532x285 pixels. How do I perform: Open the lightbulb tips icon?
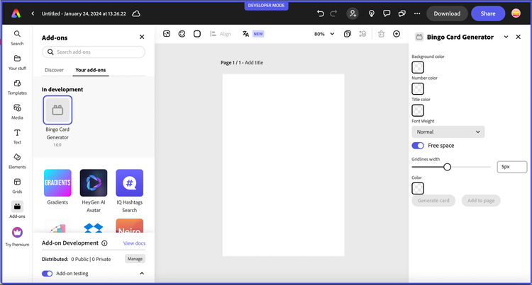click(372, 13)
